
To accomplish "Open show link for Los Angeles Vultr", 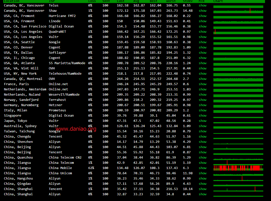I will (202, 37).
